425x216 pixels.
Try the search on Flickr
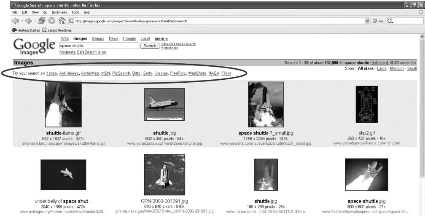(226, 73)
